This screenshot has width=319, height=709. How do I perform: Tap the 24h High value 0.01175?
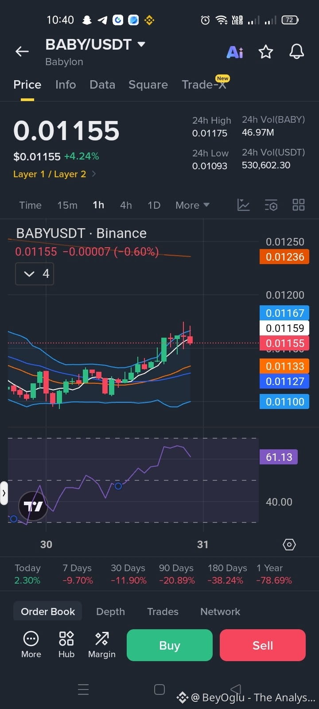click(210, 133)
